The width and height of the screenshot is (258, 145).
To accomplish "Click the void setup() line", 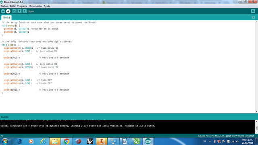I will pos(11,26).
